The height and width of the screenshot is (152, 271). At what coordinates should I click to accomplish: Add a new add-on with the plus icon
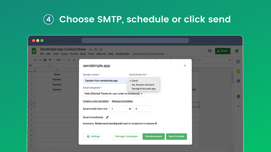pyautogui.click(x=238, y=106)
